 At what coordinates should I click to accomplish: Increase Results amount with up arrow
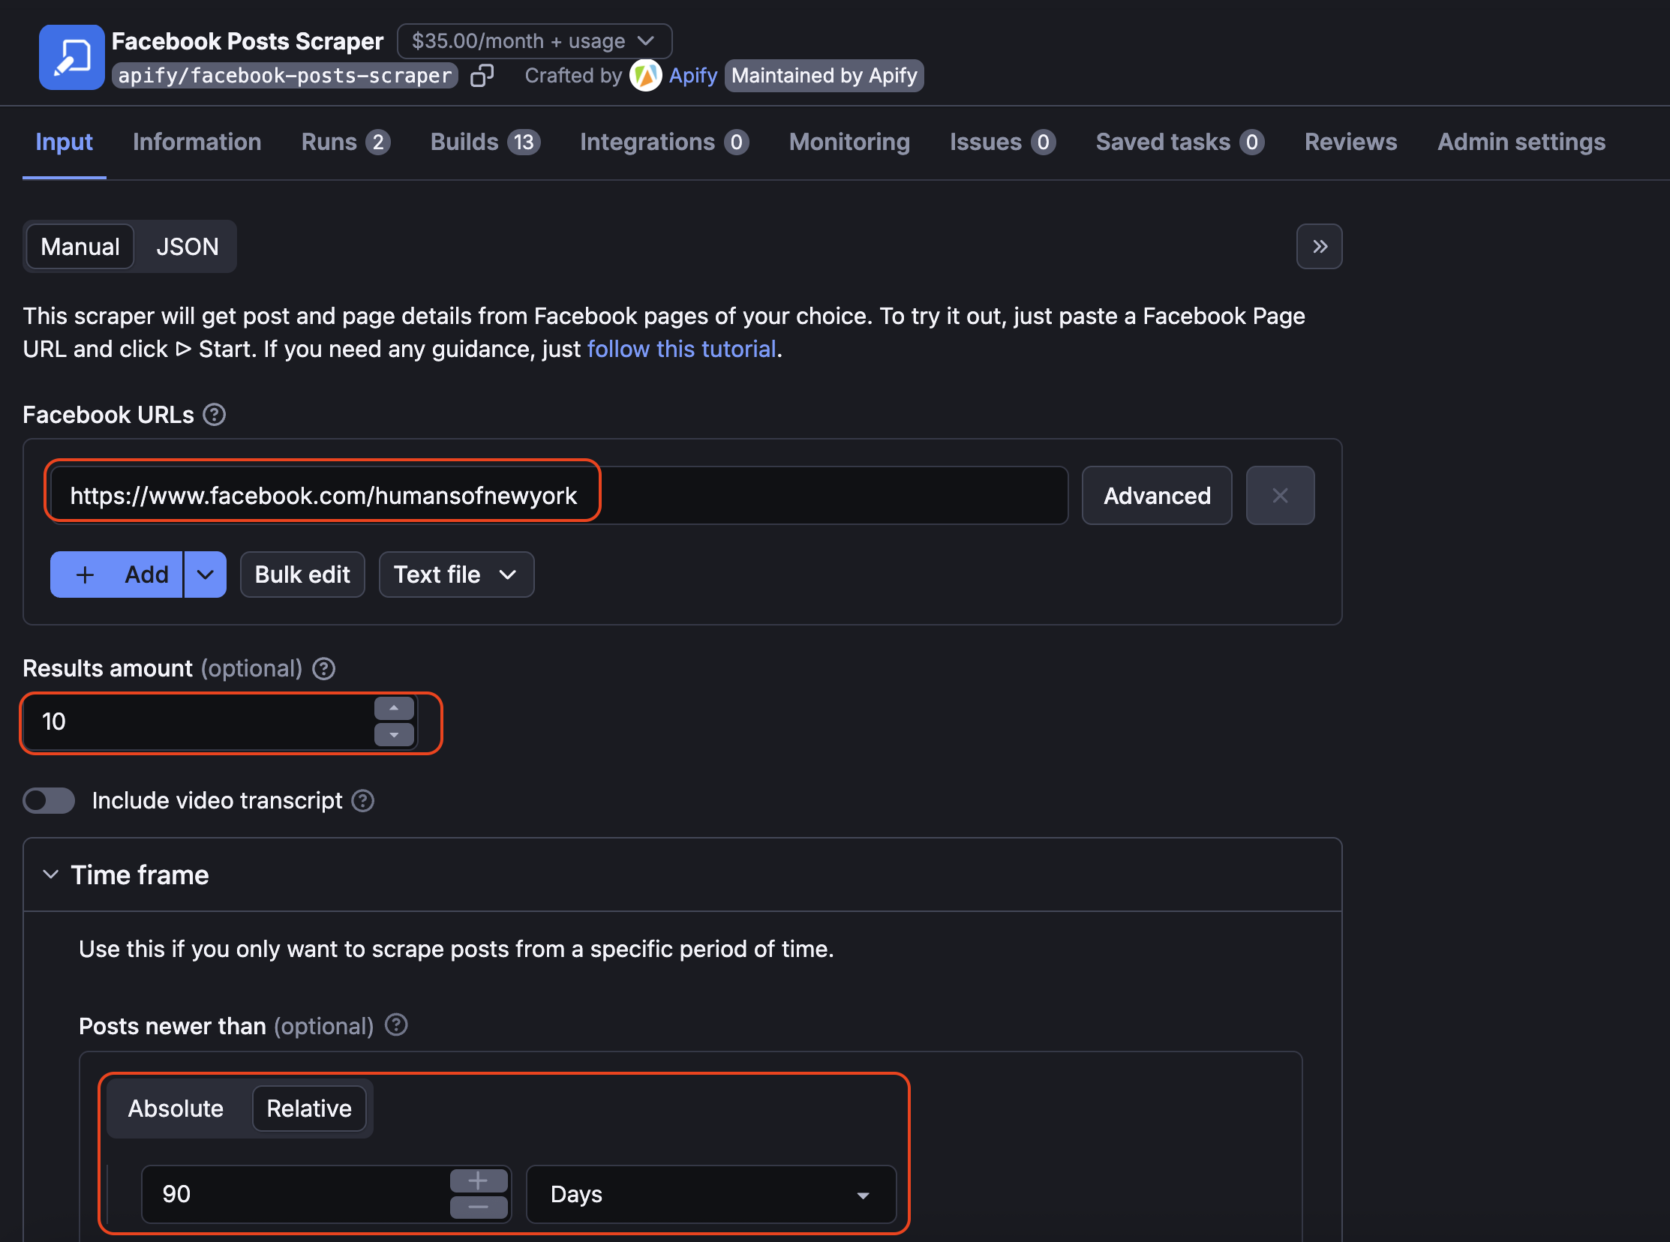[x=394, y=708]
